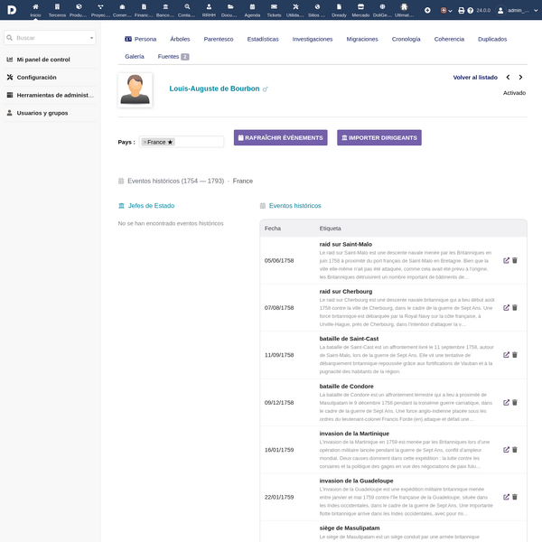Go to next record arrow

pyautogui.click(x=520, y=78)
